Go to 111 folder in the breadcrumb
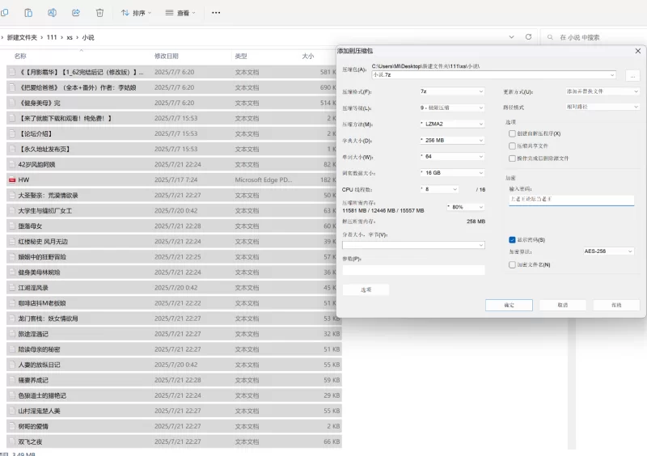Viewport: 647px width, 456px height. click(52, 37)
